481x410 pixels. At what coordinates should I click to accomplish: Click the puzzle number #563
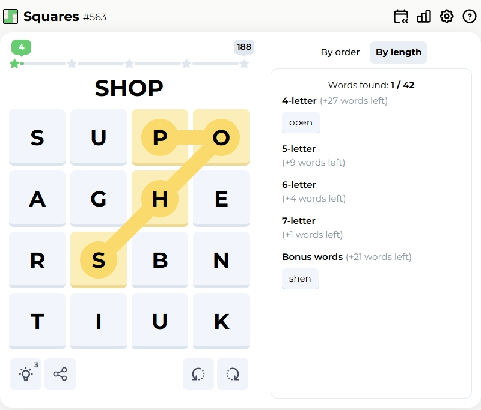coord(94,17)
